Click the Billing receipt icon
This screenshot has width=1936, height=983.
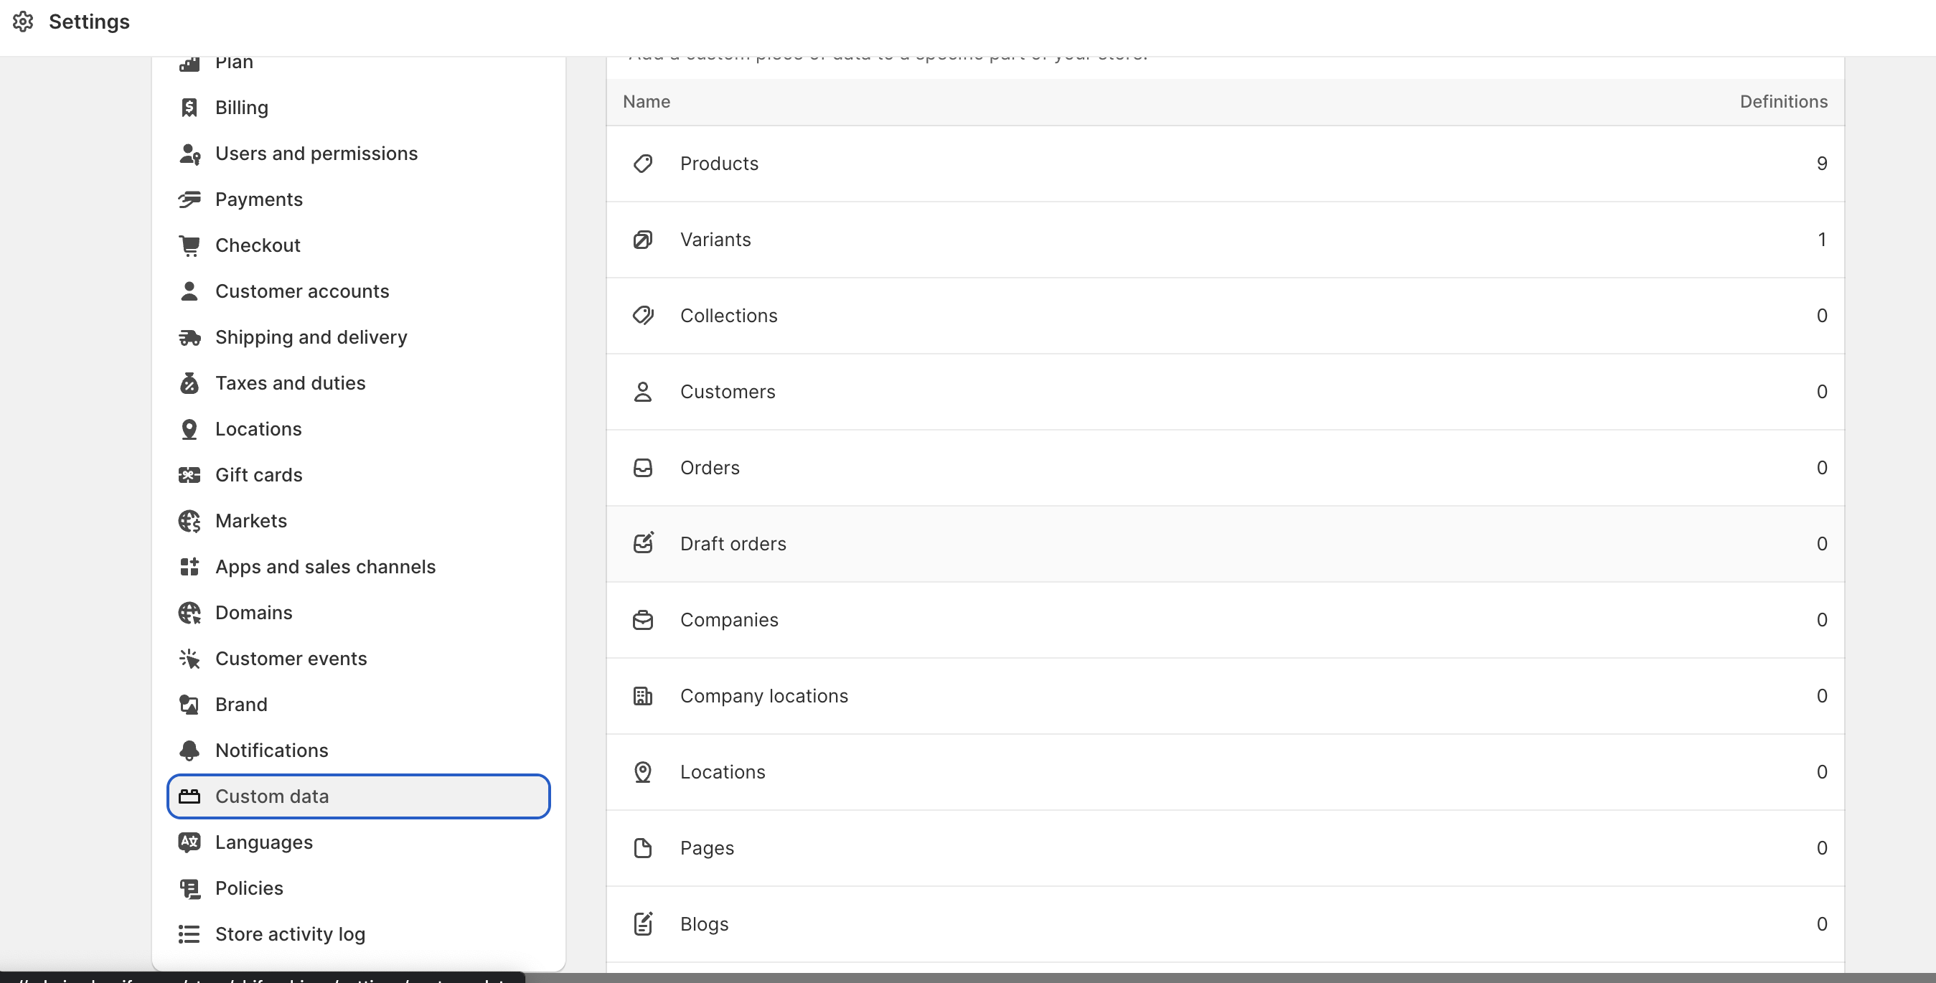[189, 108]
